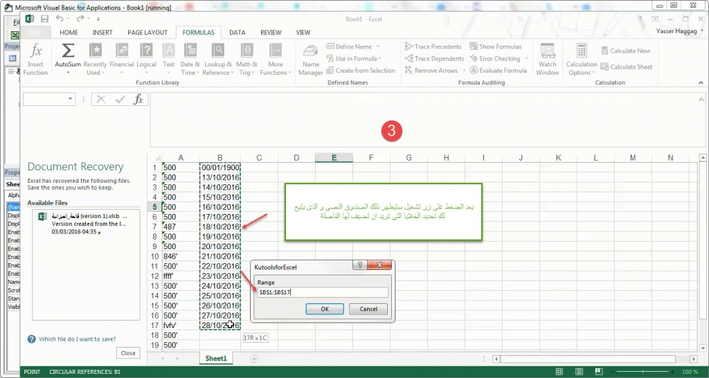Image resolution: width=709 pixels, height=378 pixels.
Task: Open the DATA tab
Action: point(237,33)
